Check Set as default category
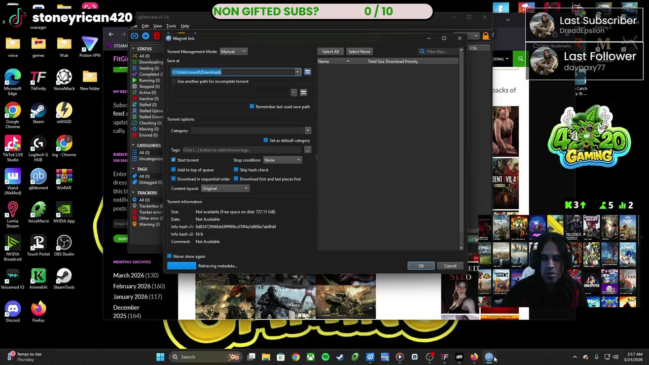Viewport: 649px width, 365px height. (x=265, y=140)
